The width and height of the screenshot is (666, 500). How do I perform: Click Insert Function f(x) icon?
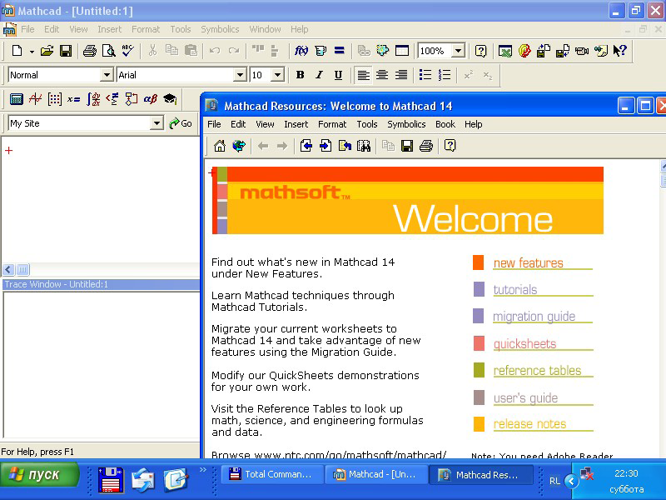[x=301, y=51]
